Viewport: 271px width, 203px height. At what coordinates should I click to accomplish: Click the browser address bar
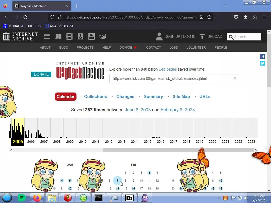click(x=130, y=17)
